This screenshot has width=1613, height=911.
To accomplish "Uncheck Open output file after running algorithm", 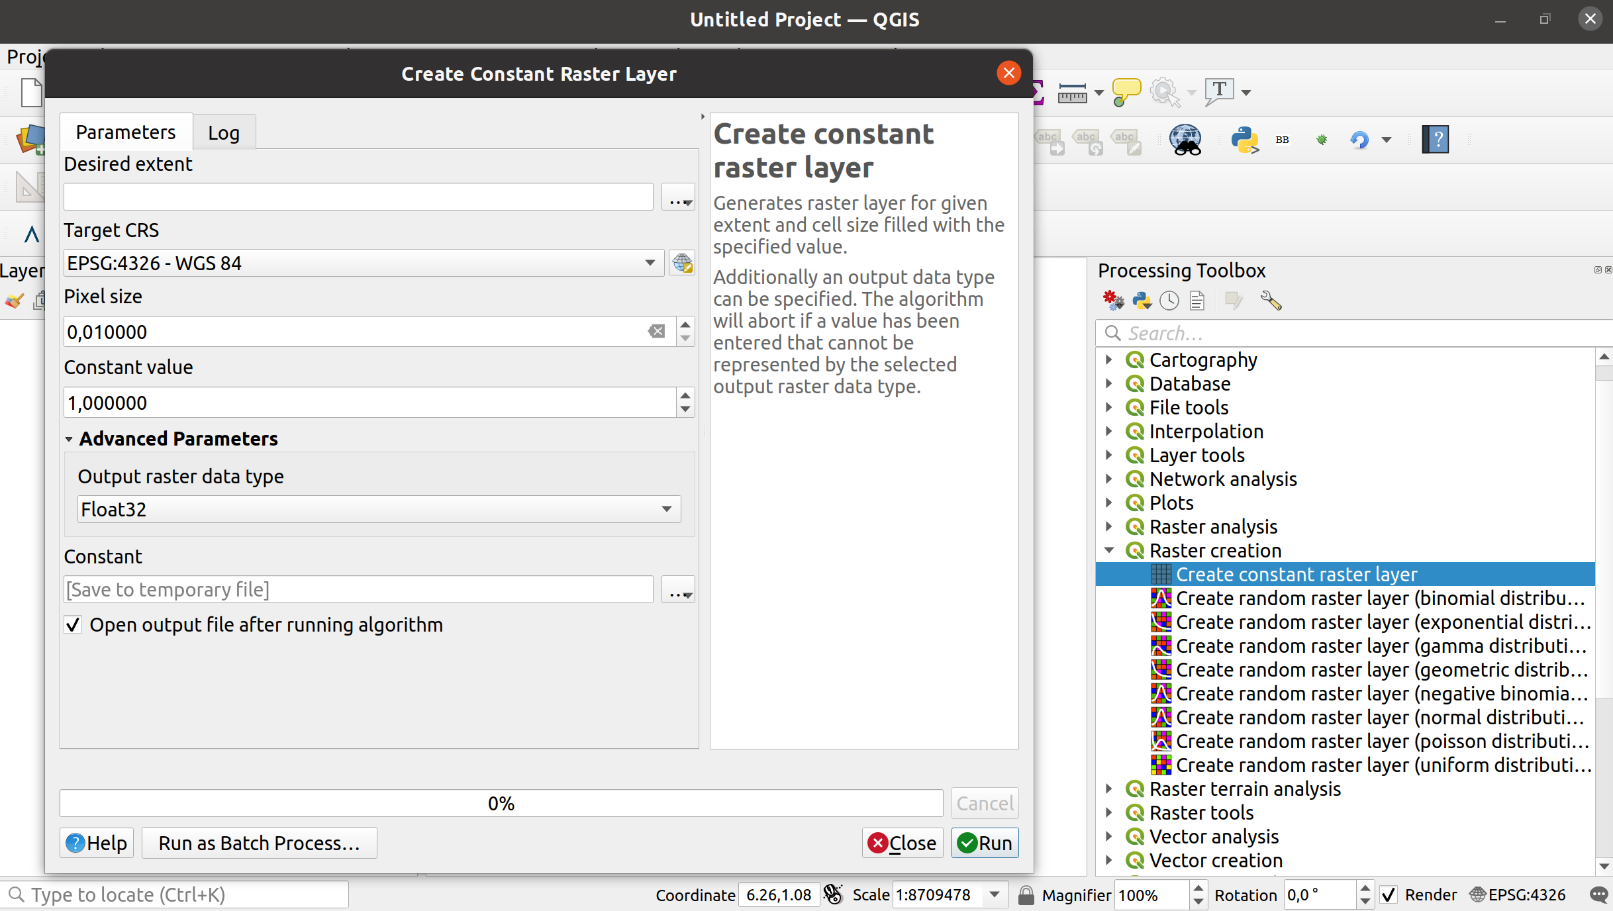I will coord(73,624).
